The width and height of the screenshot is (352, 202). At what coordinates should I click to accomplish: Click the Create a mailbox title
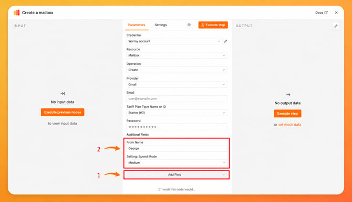pyautogui.click(x=38, y=13)
